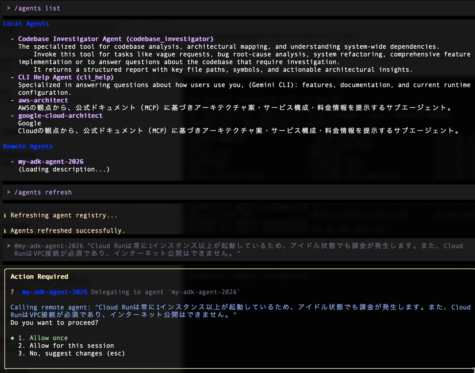Screen dimensions: 475x373
Task: Select the CLI Help Agent entry
Action: coord(66,77)
